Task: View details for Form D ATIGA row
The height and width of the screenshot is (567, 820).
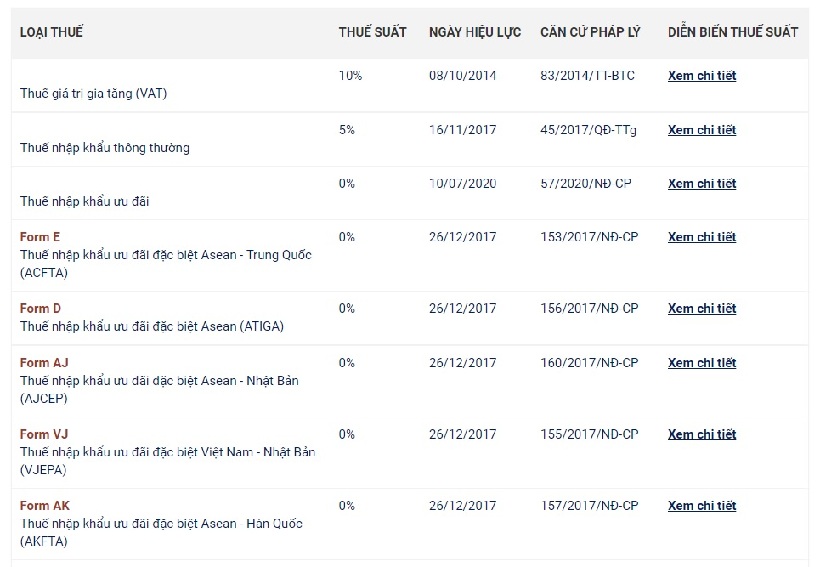Action: tap(701, 309)
